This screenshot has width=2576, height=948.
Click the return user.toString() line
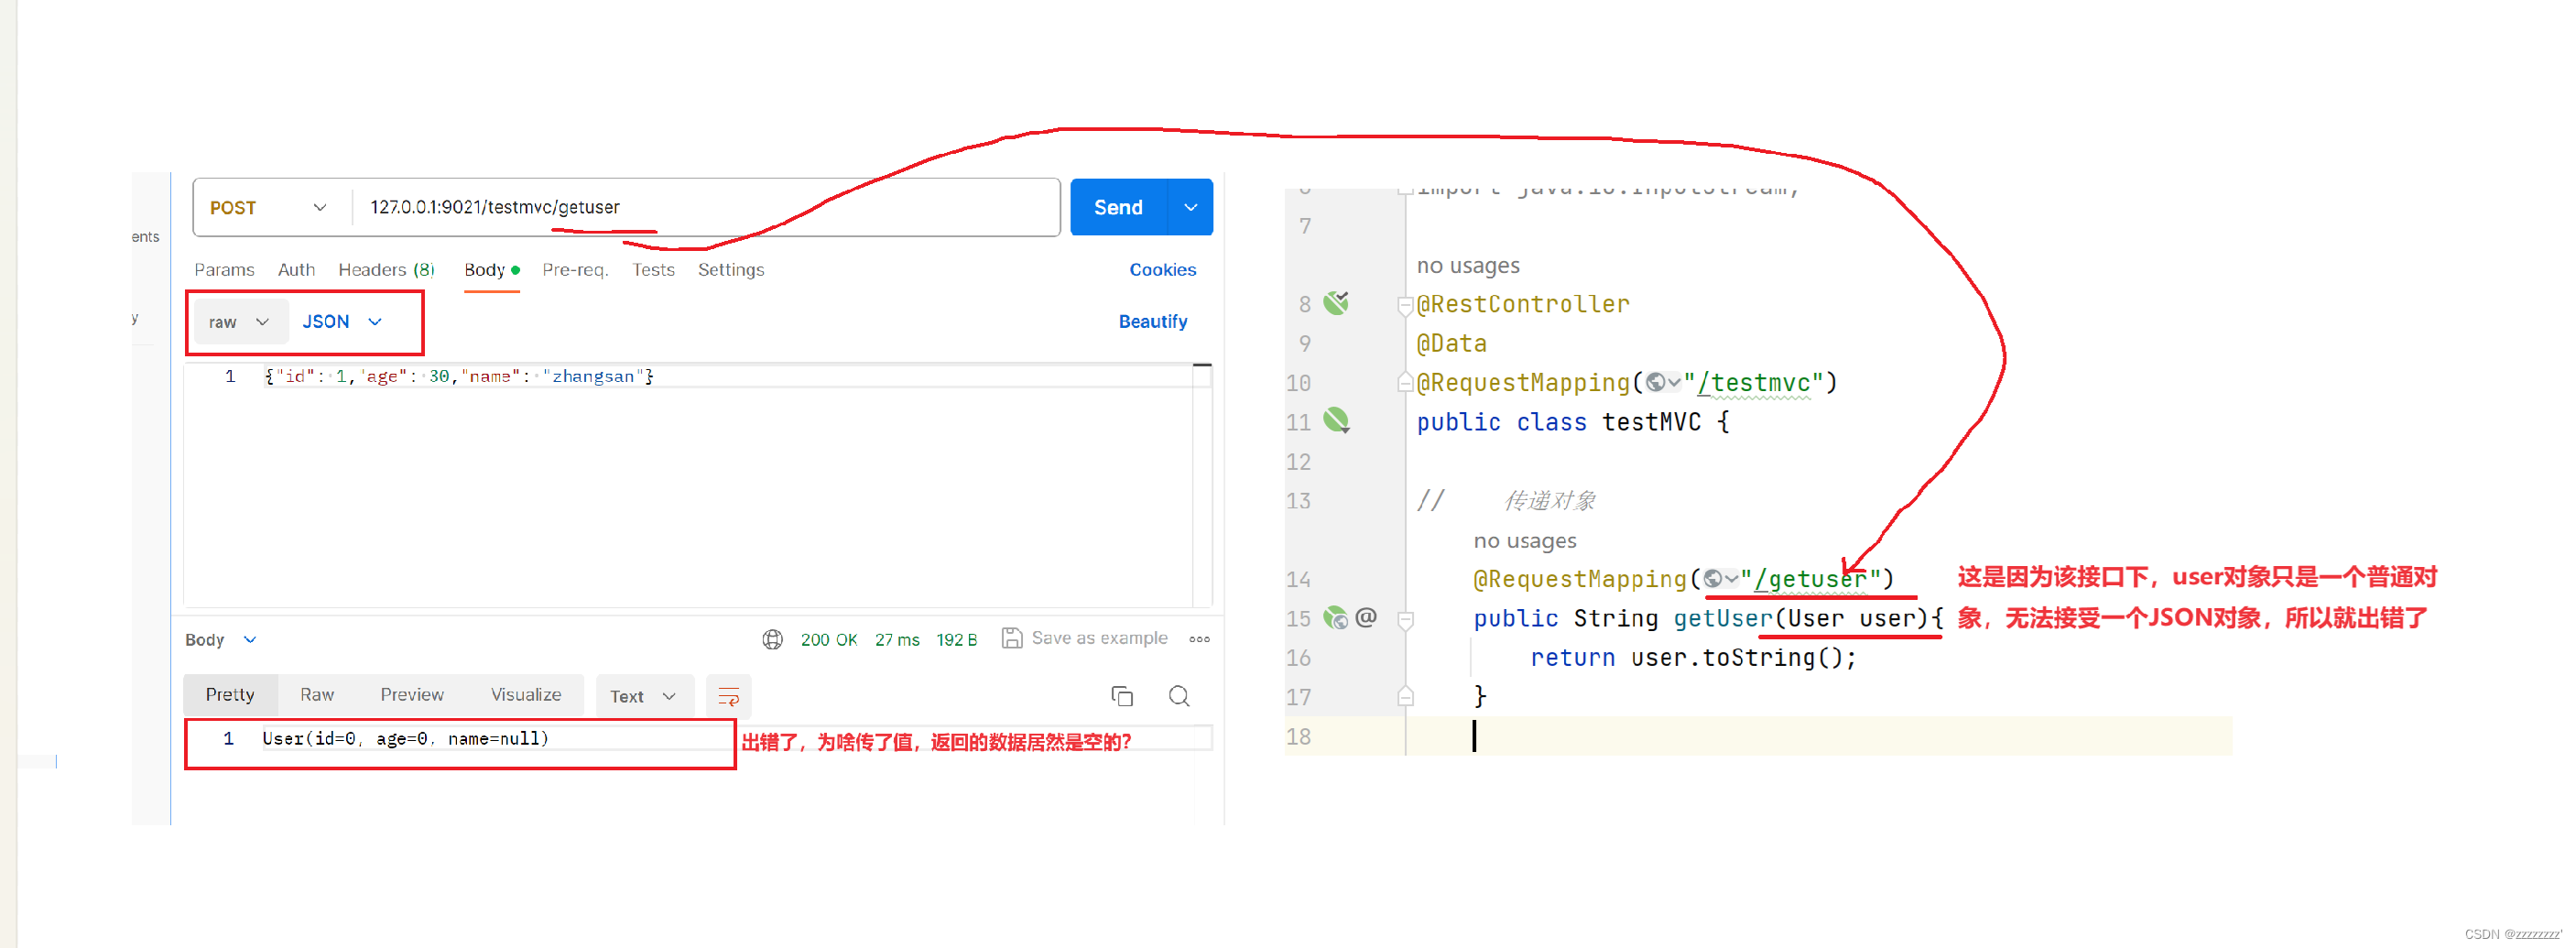coord(1693,658)
